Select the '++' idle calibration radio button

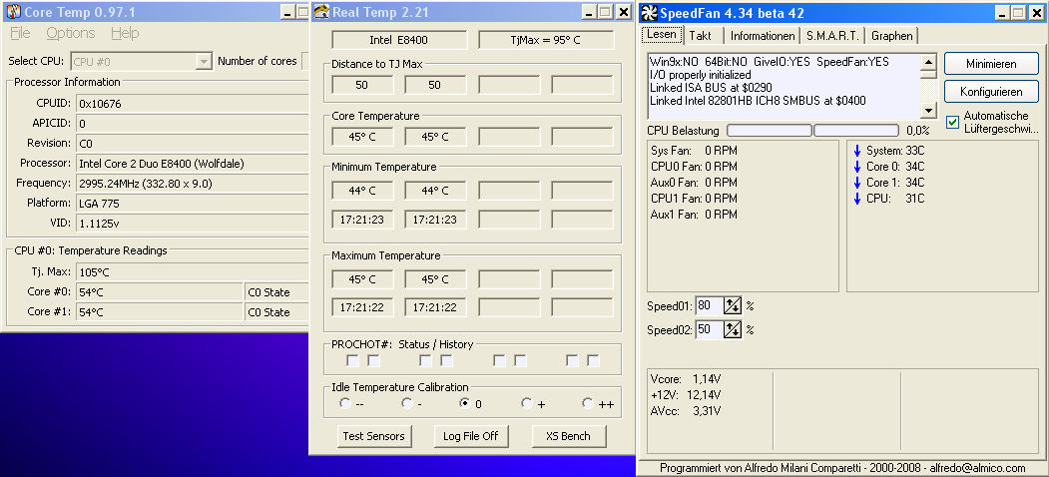(588, 403)
